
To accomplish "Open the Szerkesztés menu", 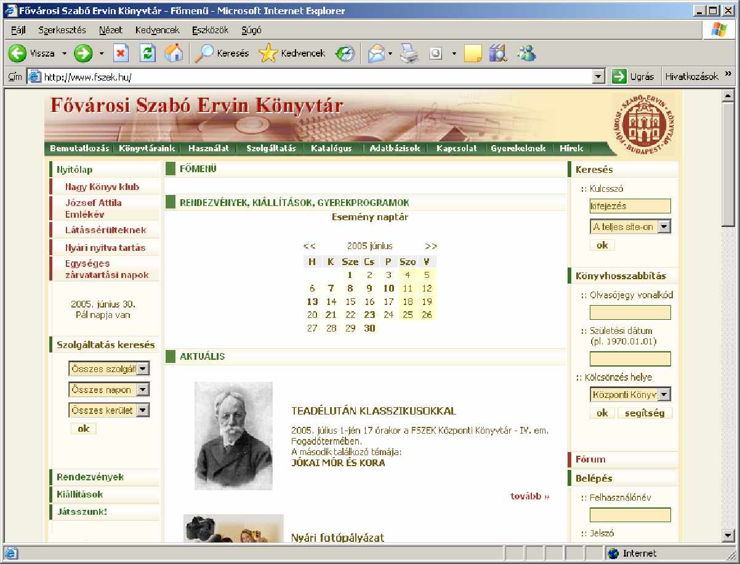I will (62, 30).
